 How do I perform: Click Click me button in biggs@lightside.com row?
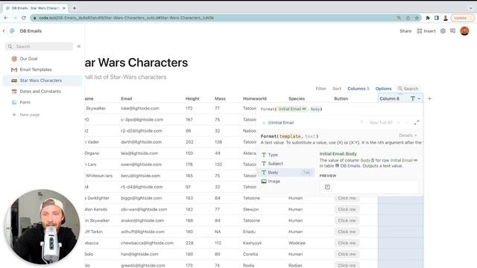point(347,198)
